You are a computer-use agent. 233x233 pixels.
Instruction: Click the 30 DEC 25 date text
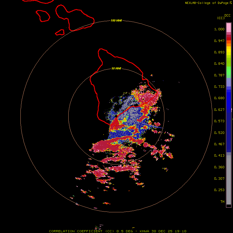162,231
